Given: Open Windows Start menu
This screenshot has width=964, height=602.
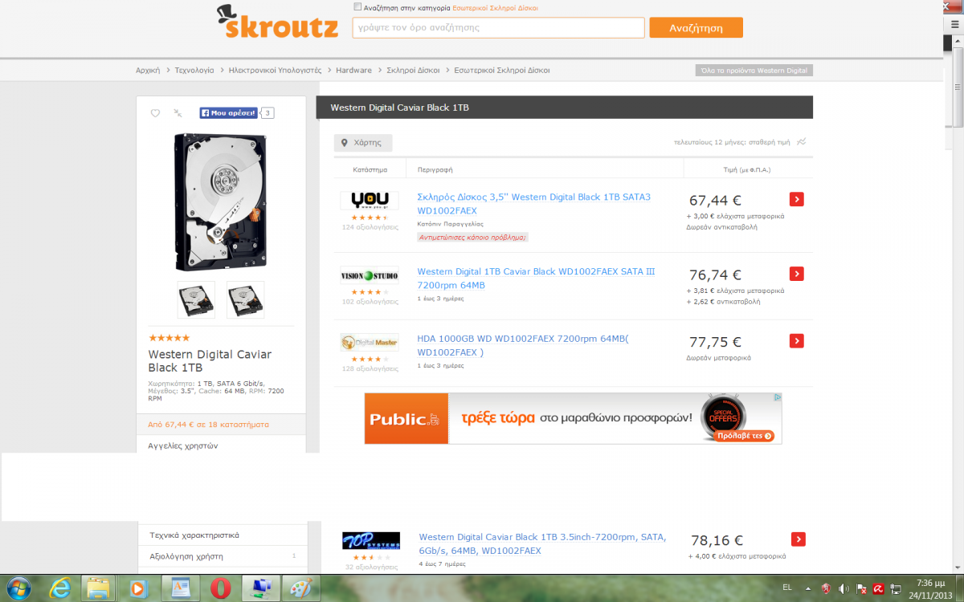Looking at the screenshot, I should pos(18,588).
